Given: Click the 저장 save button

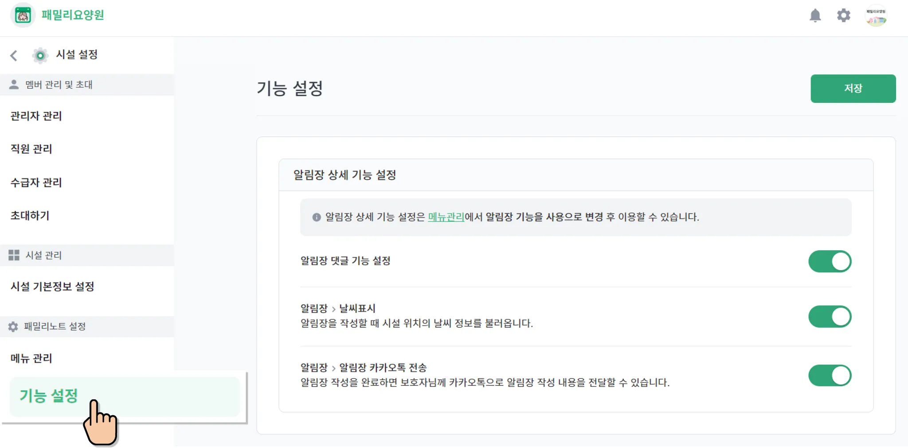Looking at the screenshot, I should pos(853,89).
